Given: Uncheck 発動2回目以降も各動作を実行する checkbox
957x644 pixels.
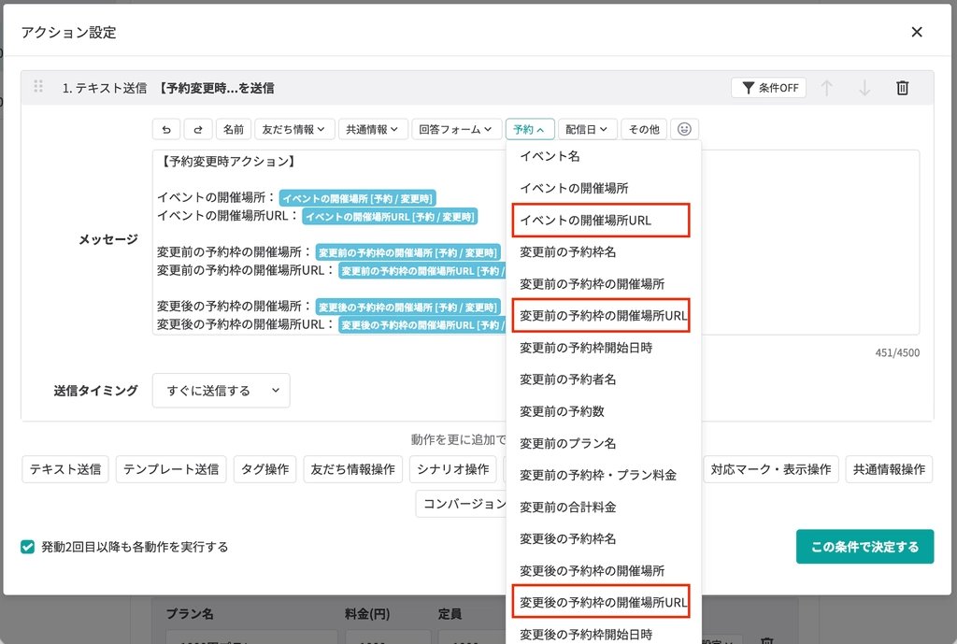Looking at the screenshot, I should (x=27, y=547).
